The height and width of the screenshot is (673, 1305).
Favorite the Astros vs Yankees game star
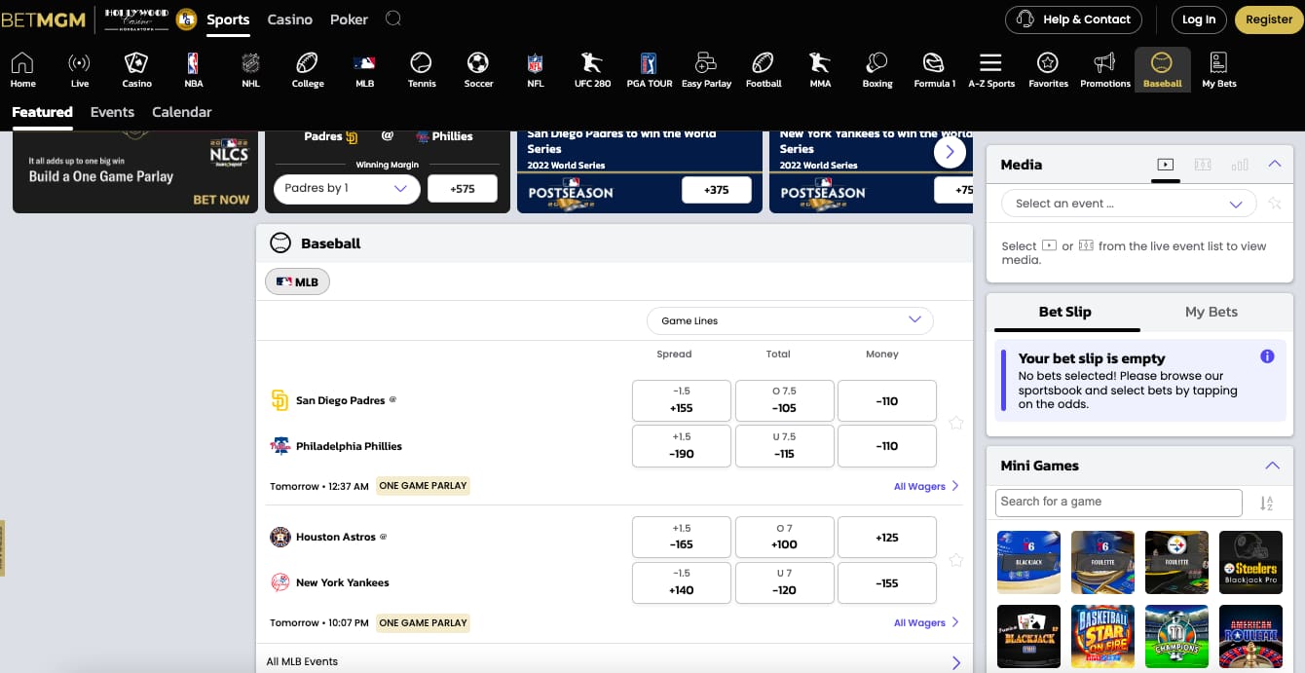[956, 560]
